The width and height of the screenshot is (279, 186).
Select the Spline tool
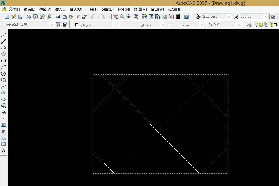(4, 87)
